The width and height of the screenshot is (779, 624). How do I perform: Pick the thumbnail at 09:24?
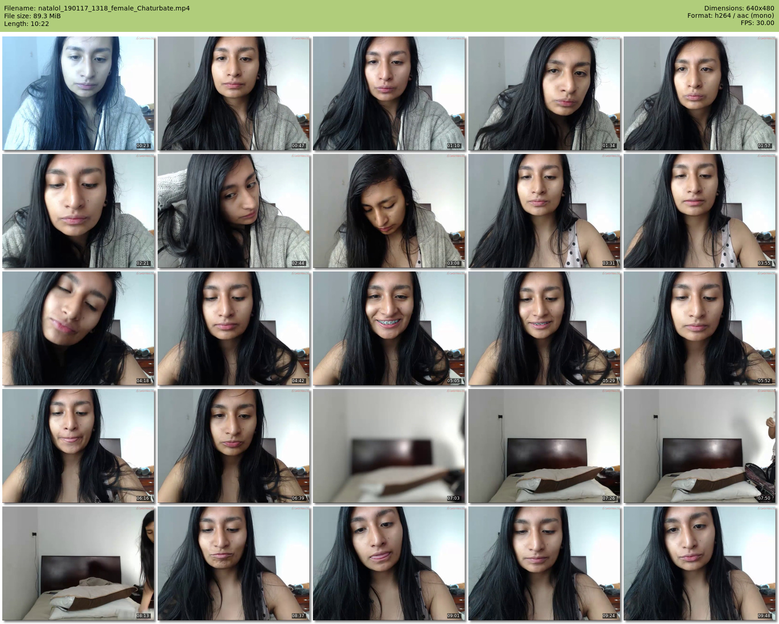point(544,563)
